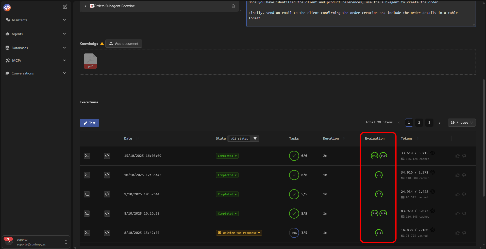Viewport: 486px width, 249px height.
Task: Open Completed state dropdown for 10/10/2025 12:36:43
Action: click(227, 175)
